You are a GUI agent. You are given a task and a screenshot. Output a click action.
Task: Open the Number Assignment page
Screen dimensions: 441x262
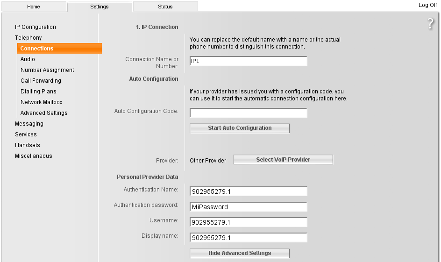click(x=47, y=70)
